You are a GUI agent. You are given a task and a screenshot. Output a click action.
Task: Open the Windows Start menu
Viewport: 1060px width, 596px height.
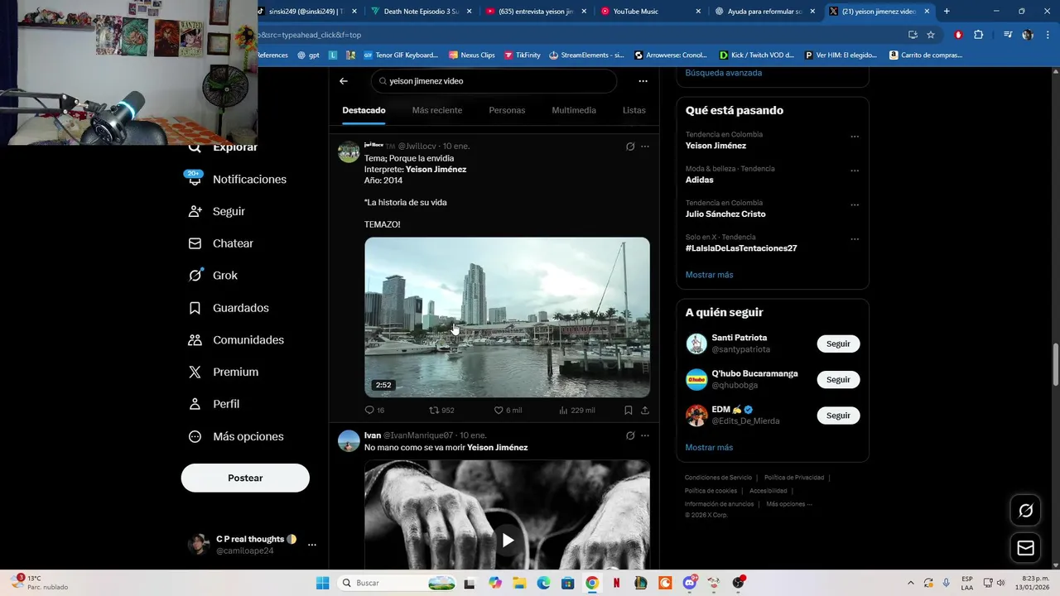(322, 583)
